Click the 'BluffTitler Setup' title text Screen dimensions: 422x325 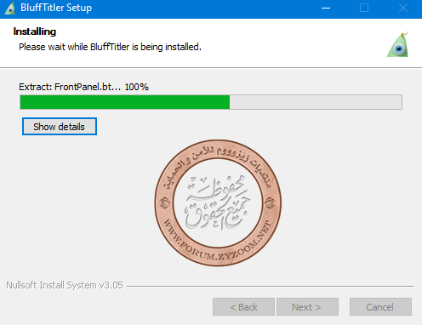tap(56, 8)
